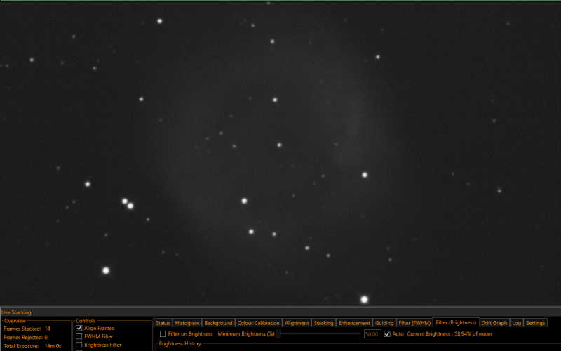Switch to the Guiding tab
Screen dimensions: 561x351
384,323
